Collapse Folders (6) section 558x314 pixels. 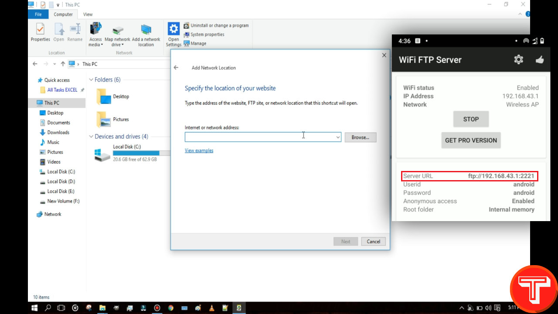[91, 80]
